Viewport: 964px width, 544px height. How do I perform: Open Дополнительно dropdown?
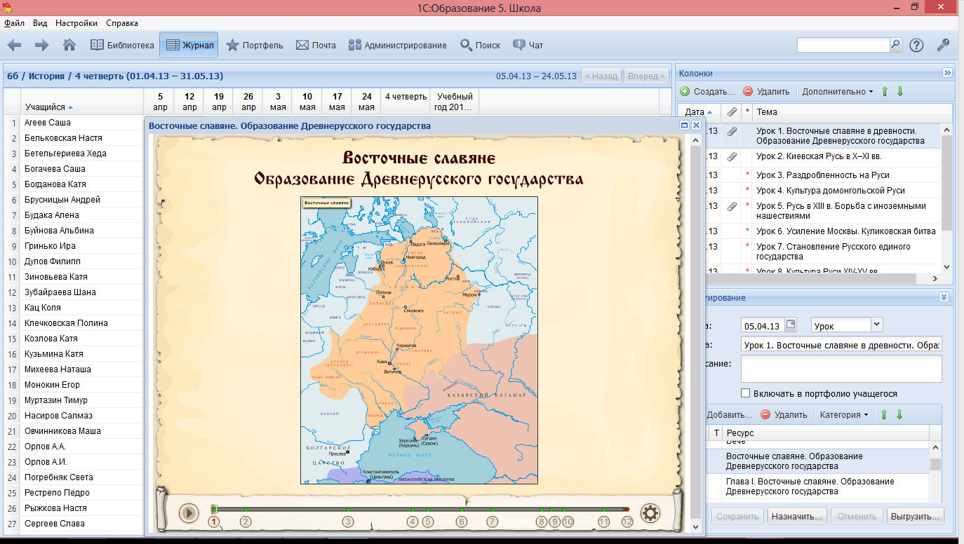click(838, 91)
